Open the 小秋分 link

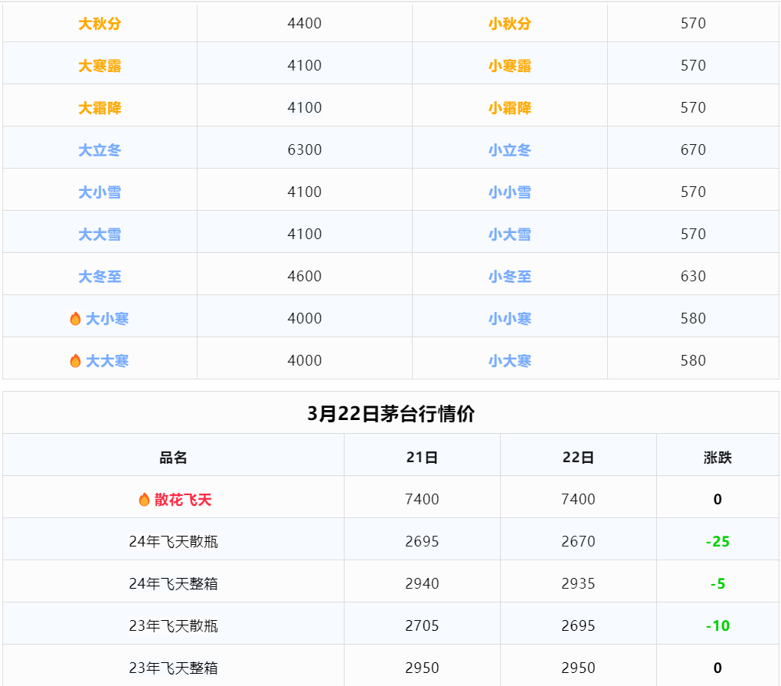pyautogui.click(x=509, y=24)
